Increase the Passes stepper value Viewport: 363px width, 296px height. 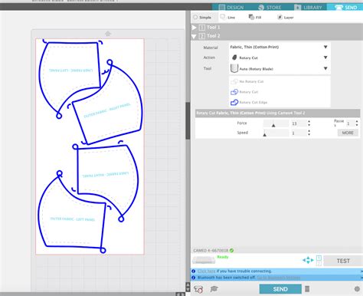point(357,122)
